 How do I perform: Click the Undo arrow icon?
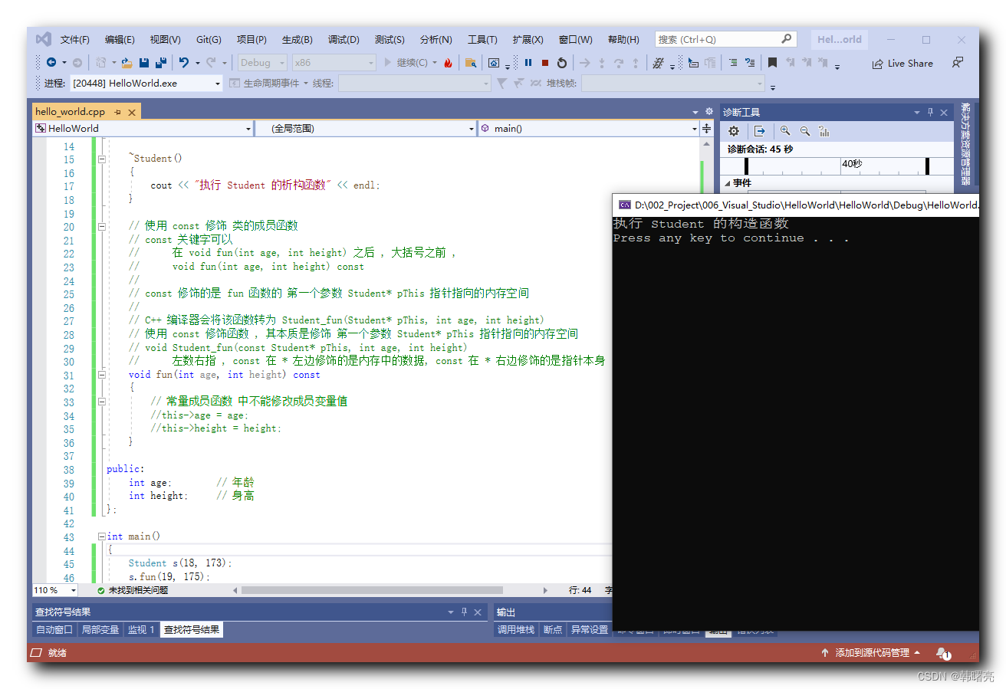pyautogui.click(x=184, y=63)
